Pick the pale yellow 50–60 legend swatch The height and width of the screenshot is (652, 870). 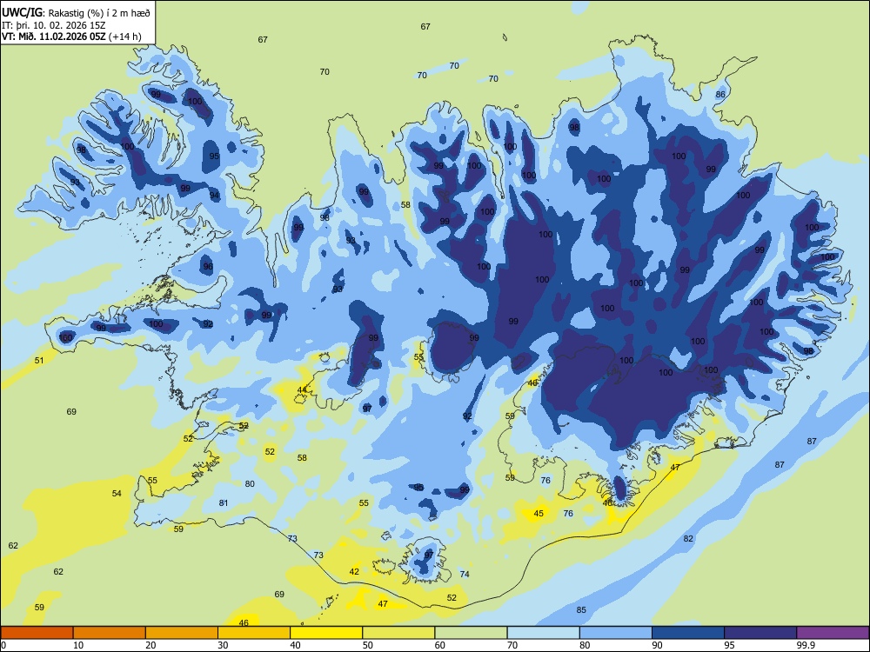pyautogui.click(x=399, y=633)
